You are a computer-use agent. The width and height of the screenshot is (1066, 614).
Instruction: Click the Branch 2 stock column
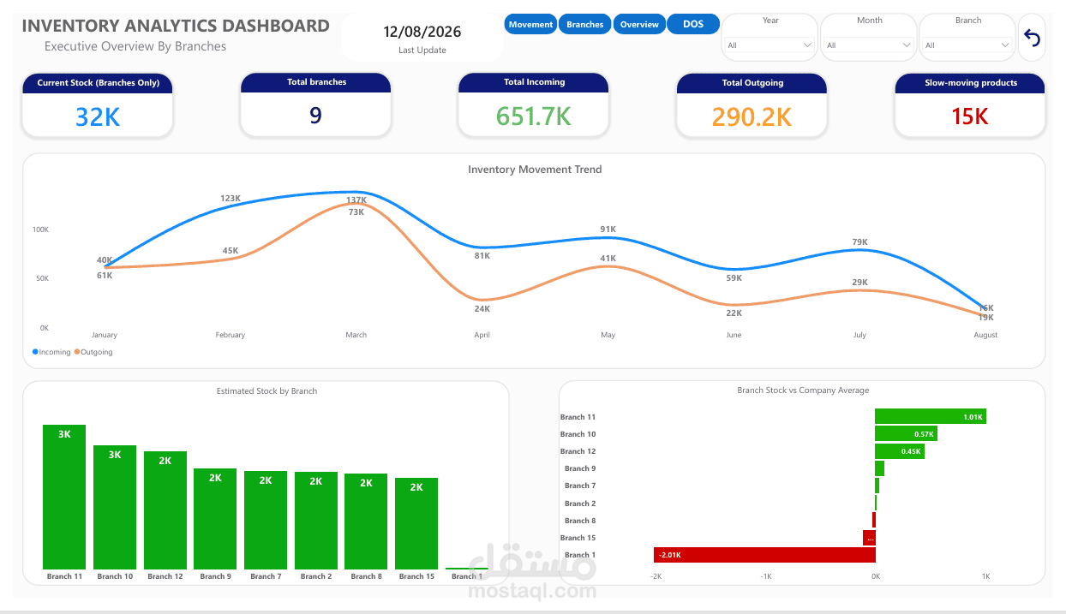[x=316, y=521]
